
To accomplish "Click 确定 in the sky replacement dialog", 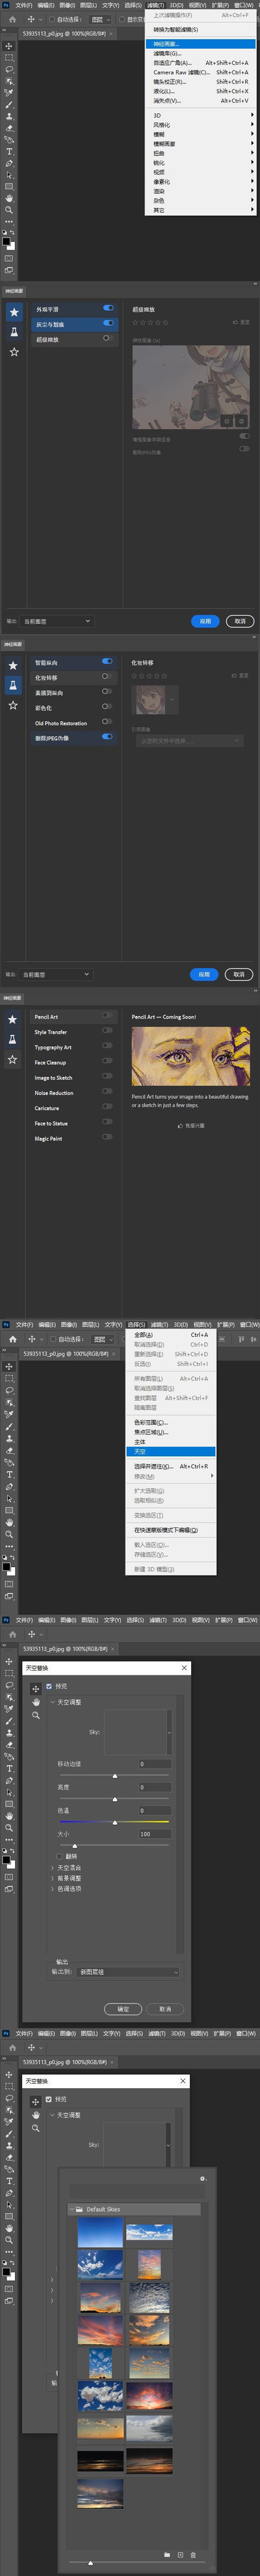I will pos(123,2009).
